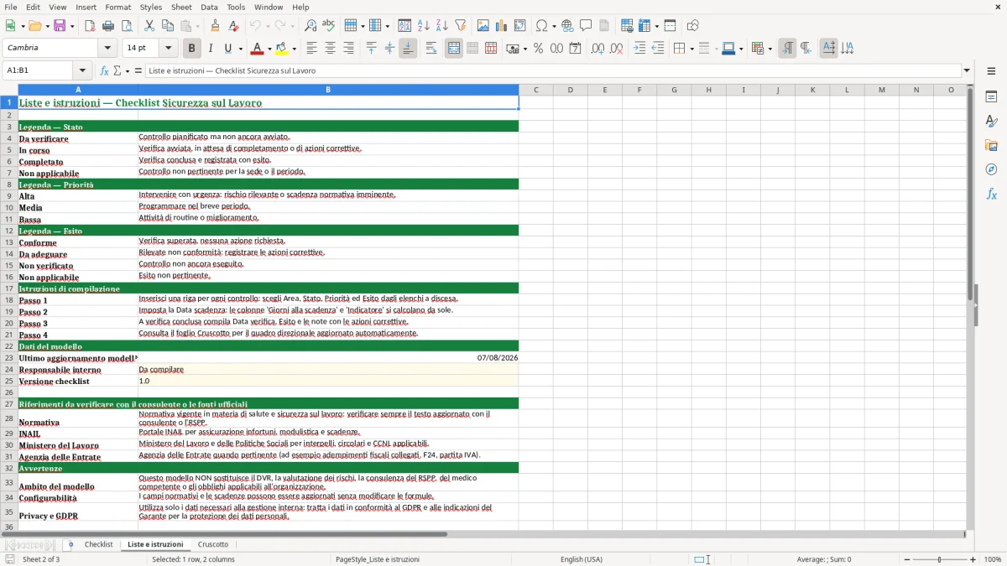Viewport: 1007px width, 566px height.
Task: Click the Format as Percent icon
Action: coord(538,49)
